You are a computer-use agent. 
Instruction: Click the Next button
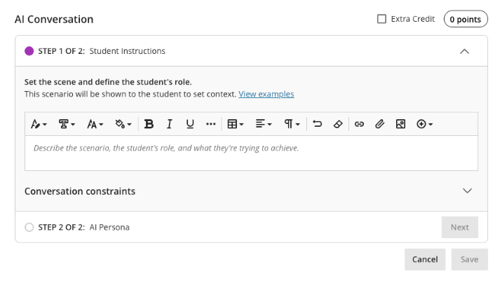click(460, 228)
